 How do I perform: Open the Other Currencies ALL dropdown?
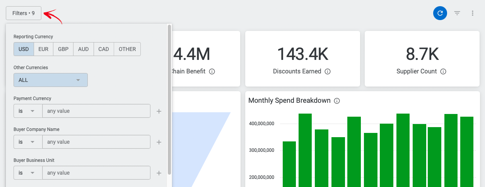point(50,80)
